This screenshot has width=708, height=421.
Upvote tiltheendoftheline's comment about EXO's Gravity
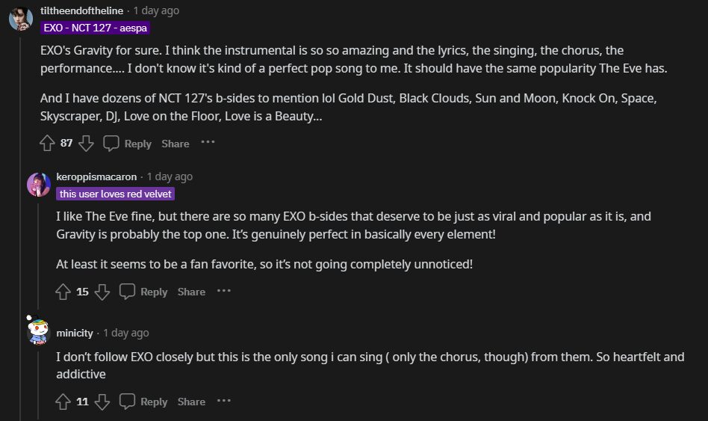click(x=47, y=143)
